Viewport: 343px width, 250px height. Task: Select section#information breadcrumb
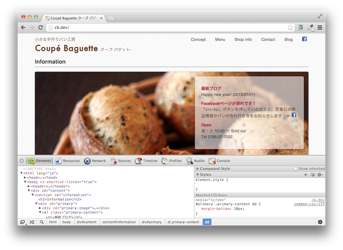pos(119,222)
